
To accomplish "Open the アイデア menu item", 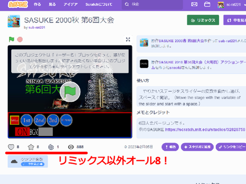I will tap(71, 5).
